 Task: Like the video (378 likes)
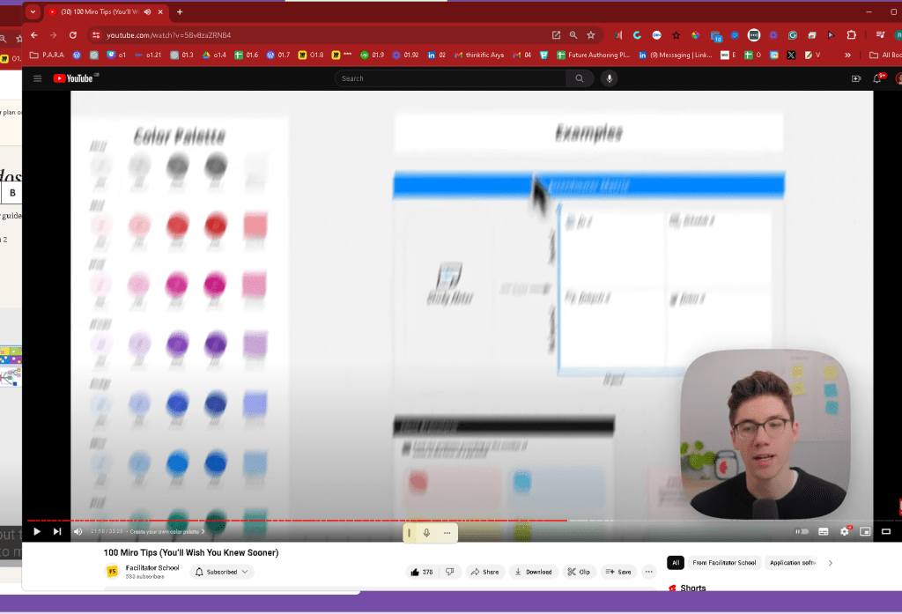tap(422, 572)
